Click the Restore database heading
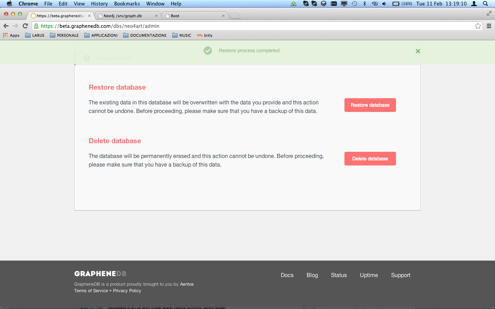This screenshot has height=309, width=495. pos(117,87)
